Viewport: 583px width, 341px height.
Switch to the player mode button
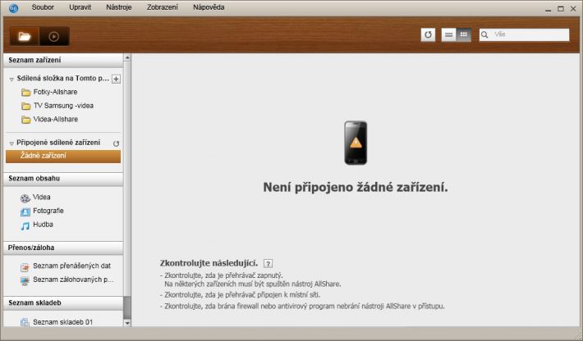tap(54, 36)
